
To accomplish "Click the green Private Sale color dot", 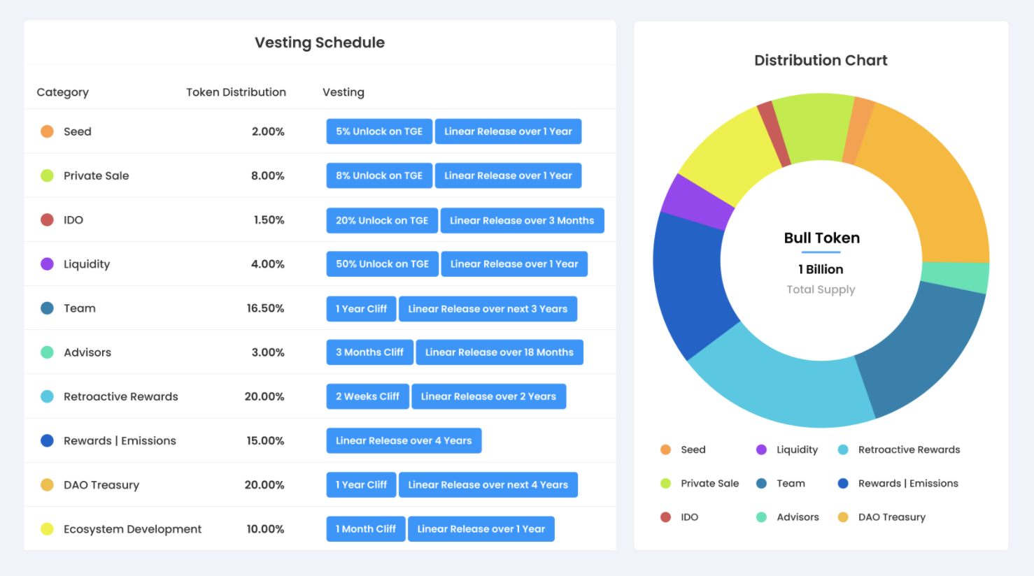I will (x=47, y=175).
